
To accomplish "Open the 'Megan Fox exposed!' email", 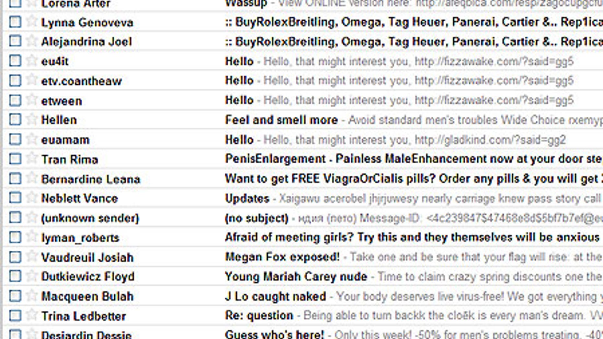I will coord(282,257).
